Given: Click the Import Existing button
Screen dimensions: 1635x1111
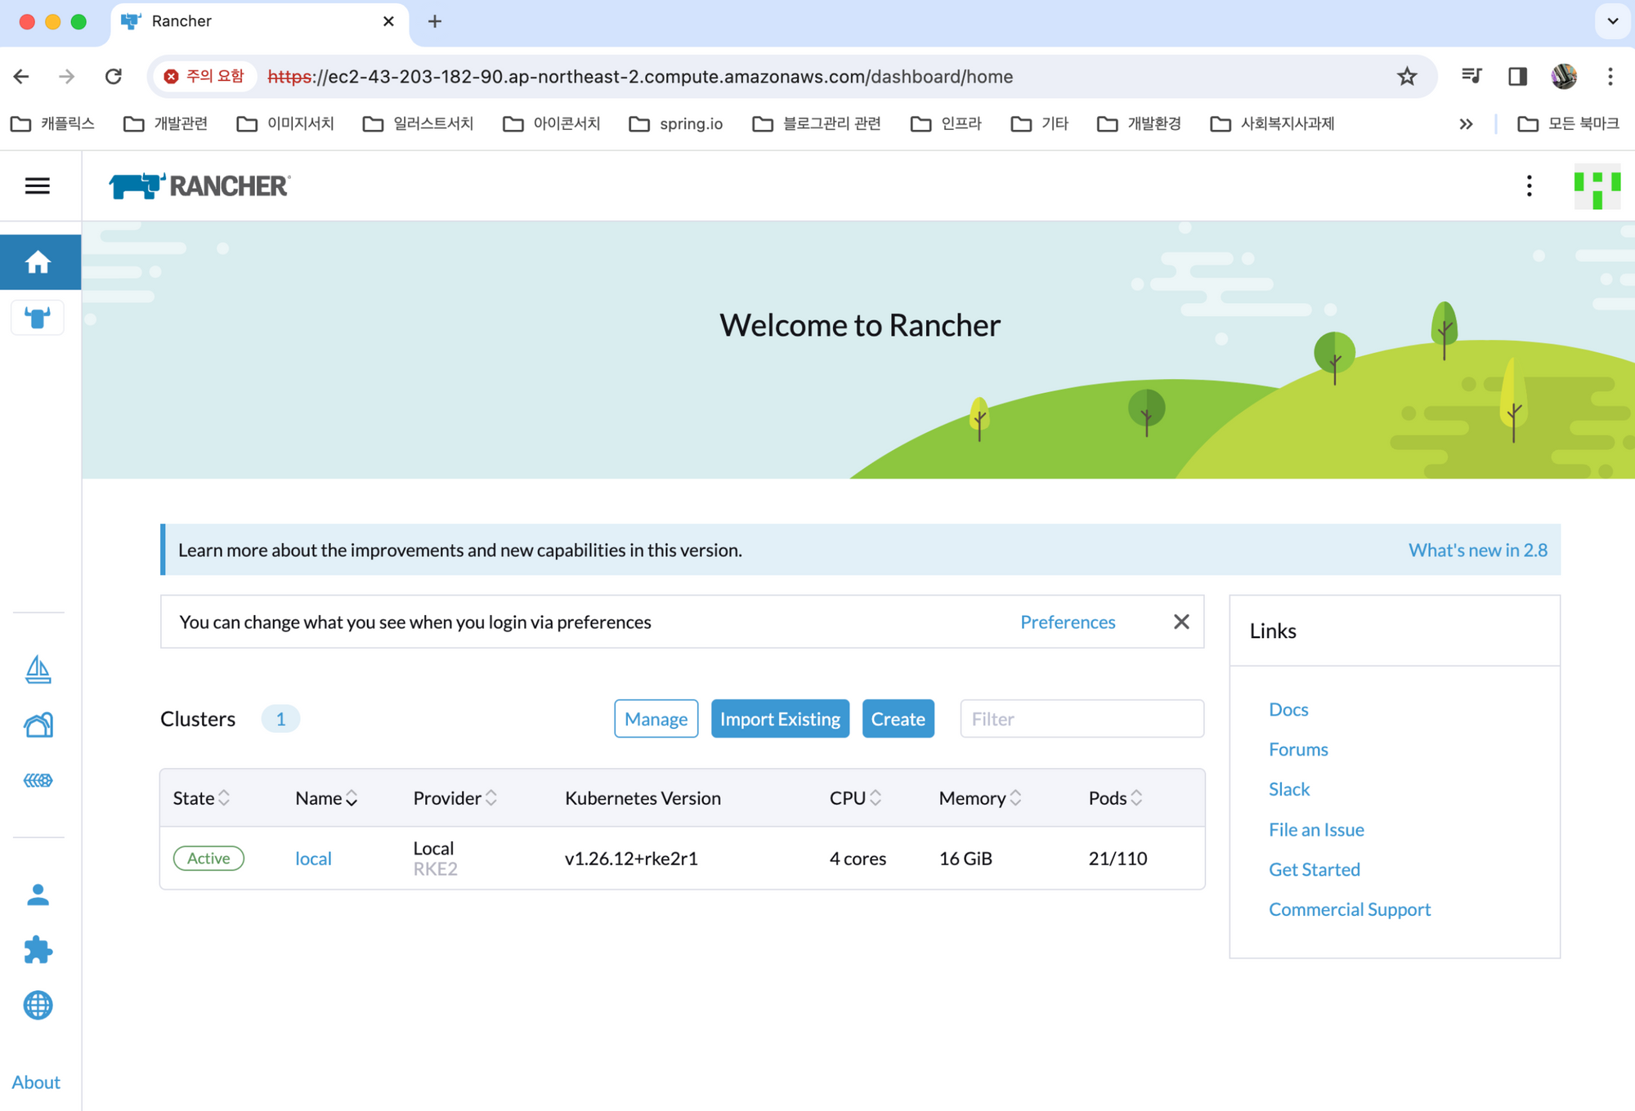Looking at the screenshot, I should 780,719.
